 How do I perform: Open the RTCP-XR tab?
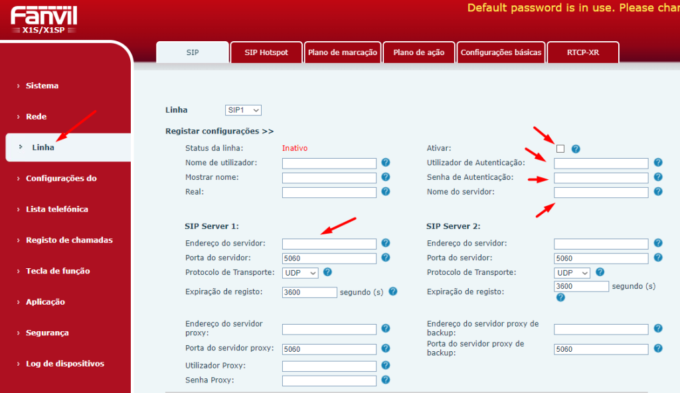click(582, 52)
